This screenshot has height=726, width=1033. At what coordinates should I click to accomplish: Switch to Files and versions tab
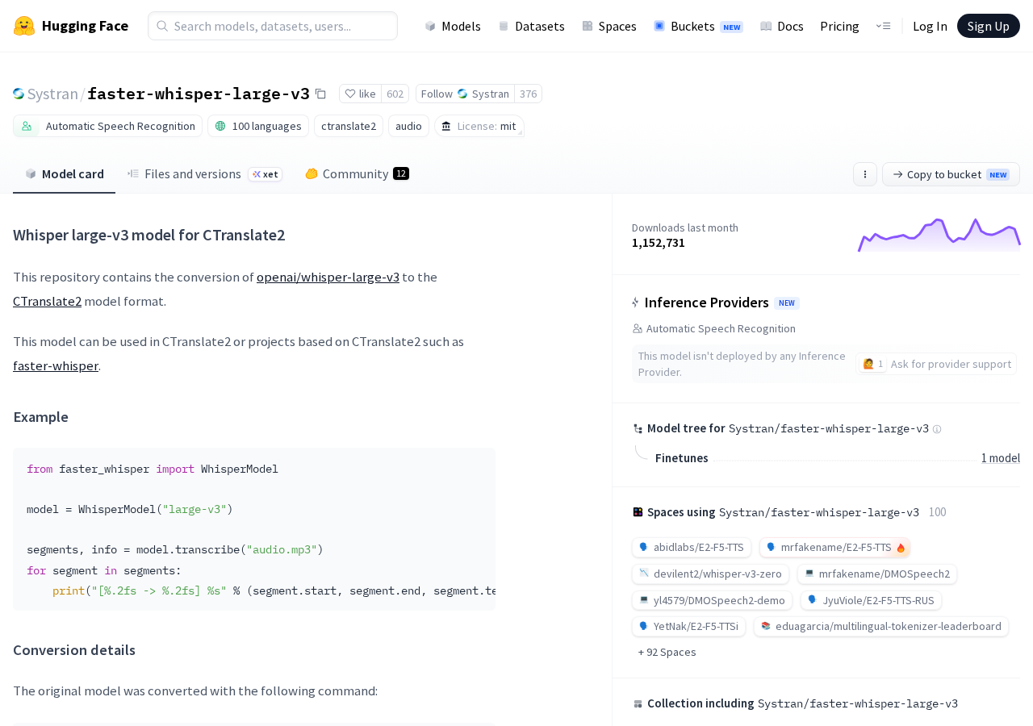205,174
